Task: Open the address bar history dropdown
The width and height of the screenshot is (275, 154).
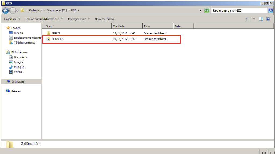Action: click(201, 10)
